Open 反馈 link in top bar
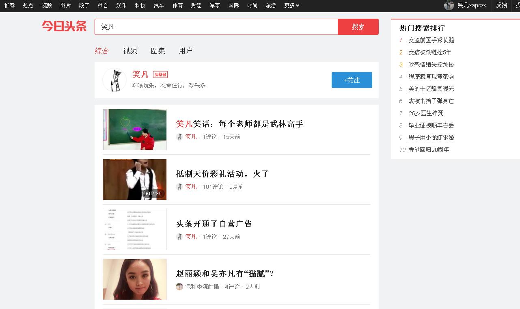This screenshot has height=309, width=520. pyautogui.click(x=501, y=5)
